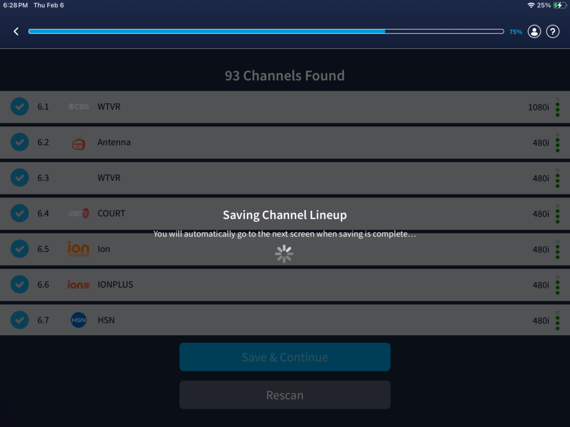Open the user account profile icon
Image resolution: width=570 pixels, height=427 pixels.
[534, 32]
